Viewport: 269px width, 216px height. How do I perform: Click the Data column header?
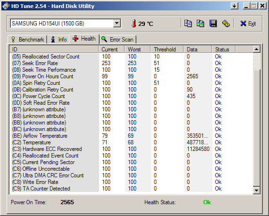click(198, 50)
